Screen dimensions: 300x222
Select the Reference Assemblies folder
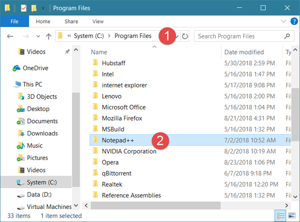click(190, 196)
